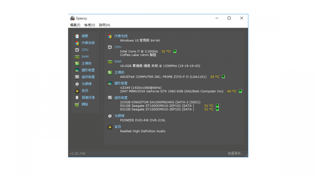Screen dimensions: 315x177
Task: Open 作業系統 section in sidebar
Action: (88, 43)
